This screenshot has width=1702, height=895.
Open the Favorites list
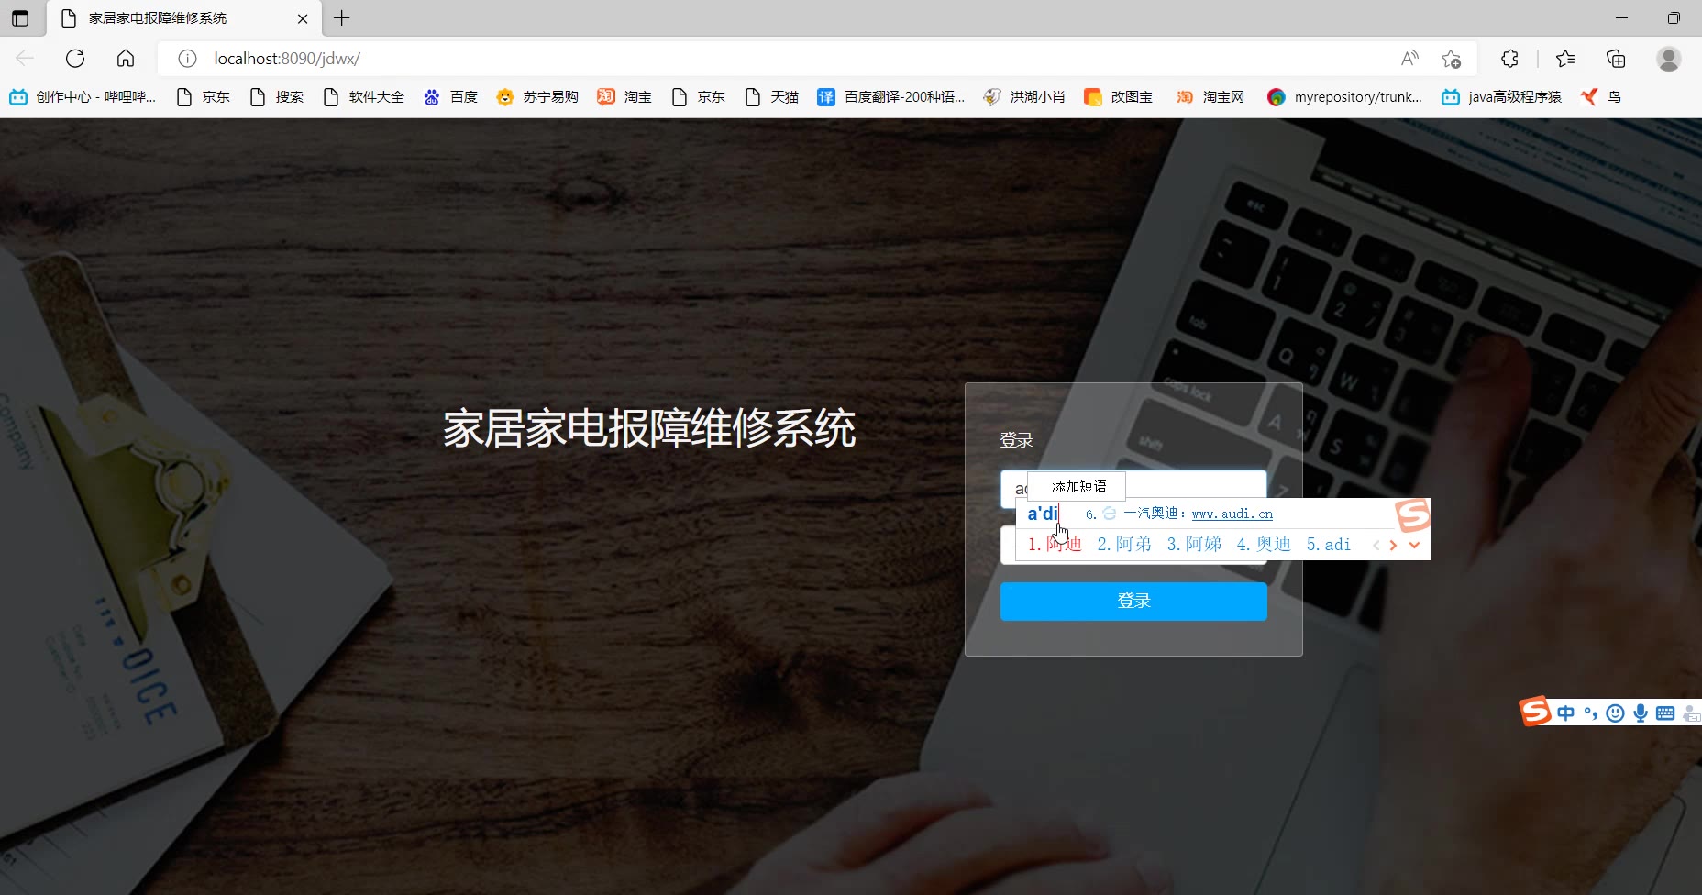click(1565, 59)
